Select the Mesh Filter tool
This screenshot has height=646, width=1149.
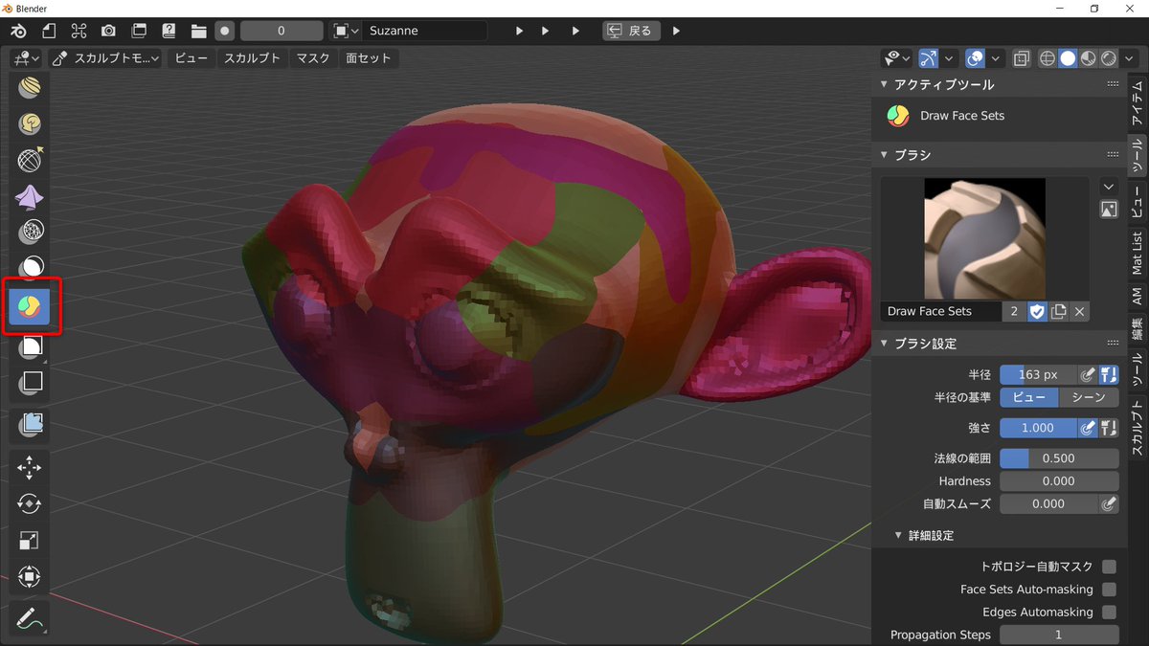coord(31,423)
